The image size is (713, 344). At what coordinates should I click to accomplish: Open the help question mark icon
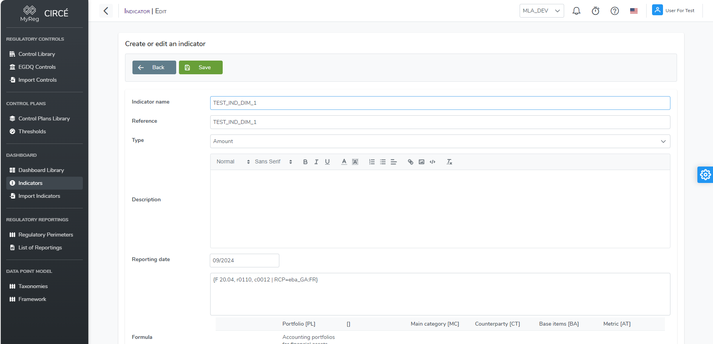pos(615,11)
